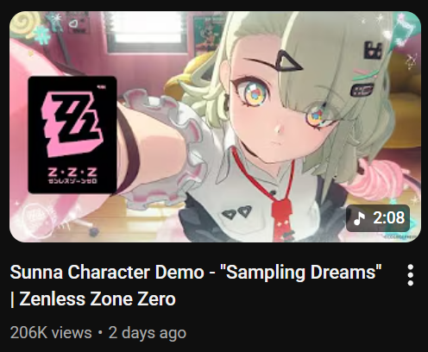Click the heart shapes on the shirt pocket
Viewport: 428px width, 352px height.
(x=237, y=213)
